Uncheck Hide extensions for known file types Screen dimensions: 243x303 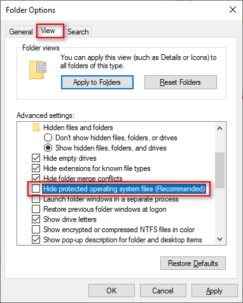(36, 168)
